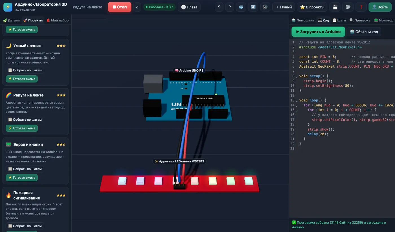Viewport: 395px width, 232px height.
Task: Fold the inner for loop at line 15
Action: (296, 110)
